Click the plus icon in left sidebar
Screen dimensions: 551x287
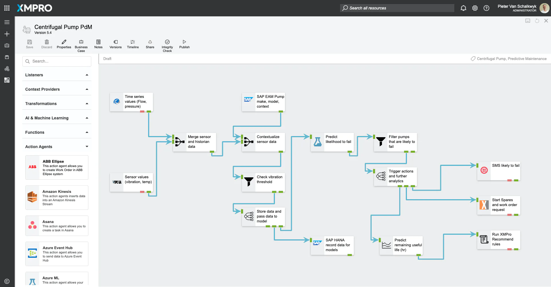[x=7, y=34]
